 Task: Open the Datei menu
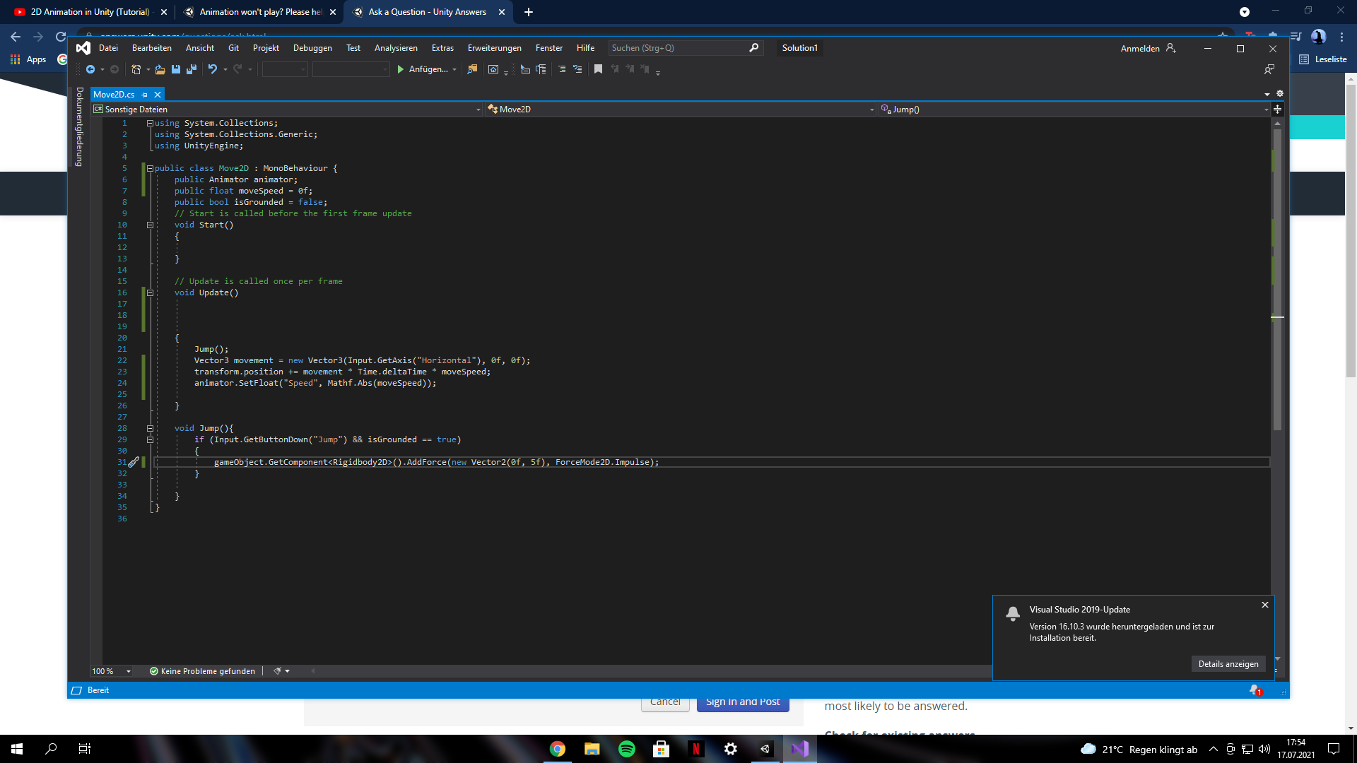coord(108,48)
